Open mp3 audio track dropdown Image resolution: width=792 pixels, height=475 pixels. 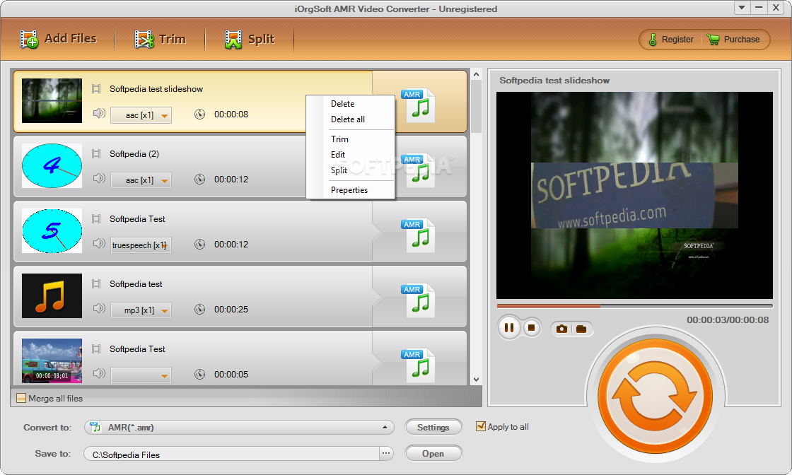click(x=141, y=310)
